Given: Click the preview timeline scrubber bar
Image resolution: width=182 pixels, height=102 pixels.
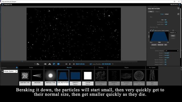Looking at the screenshot, I should tap(69, 61).
